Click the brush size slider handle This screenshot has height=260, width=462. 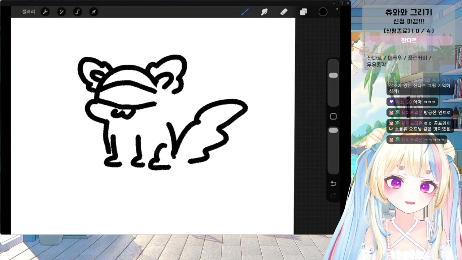(333, 75)
